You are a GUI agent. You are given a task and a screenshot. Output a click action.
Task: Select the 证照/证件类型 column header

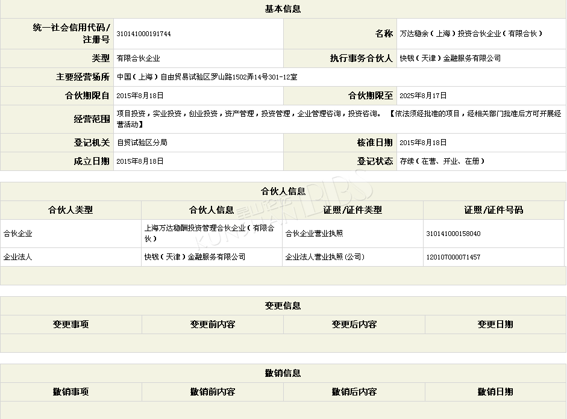[352, 210]
